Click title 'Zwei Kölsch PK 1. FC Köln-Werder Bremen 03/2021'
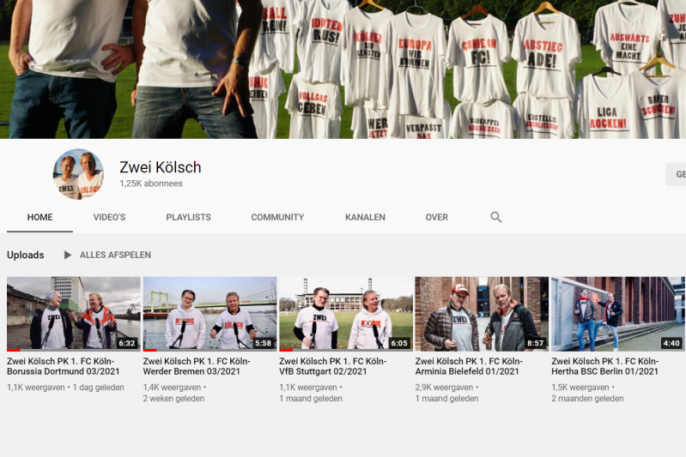Viewport: 686px width, 457px height. (x=197, y=366)
